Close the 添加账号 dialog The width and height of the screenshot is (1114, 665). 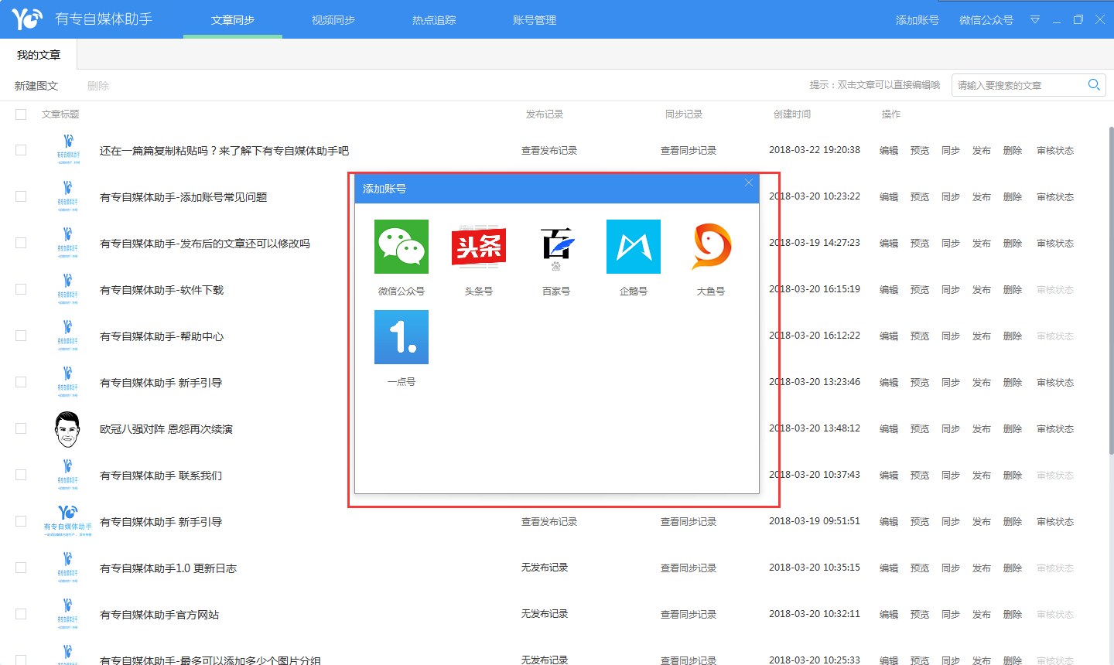tap(748, 183)
